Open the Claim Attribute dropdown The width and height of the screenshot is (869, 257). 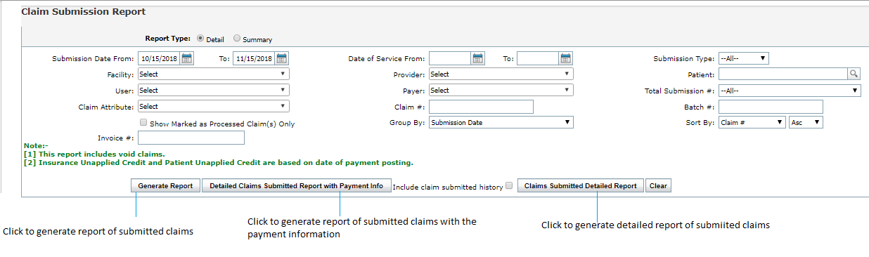[213, 106]
